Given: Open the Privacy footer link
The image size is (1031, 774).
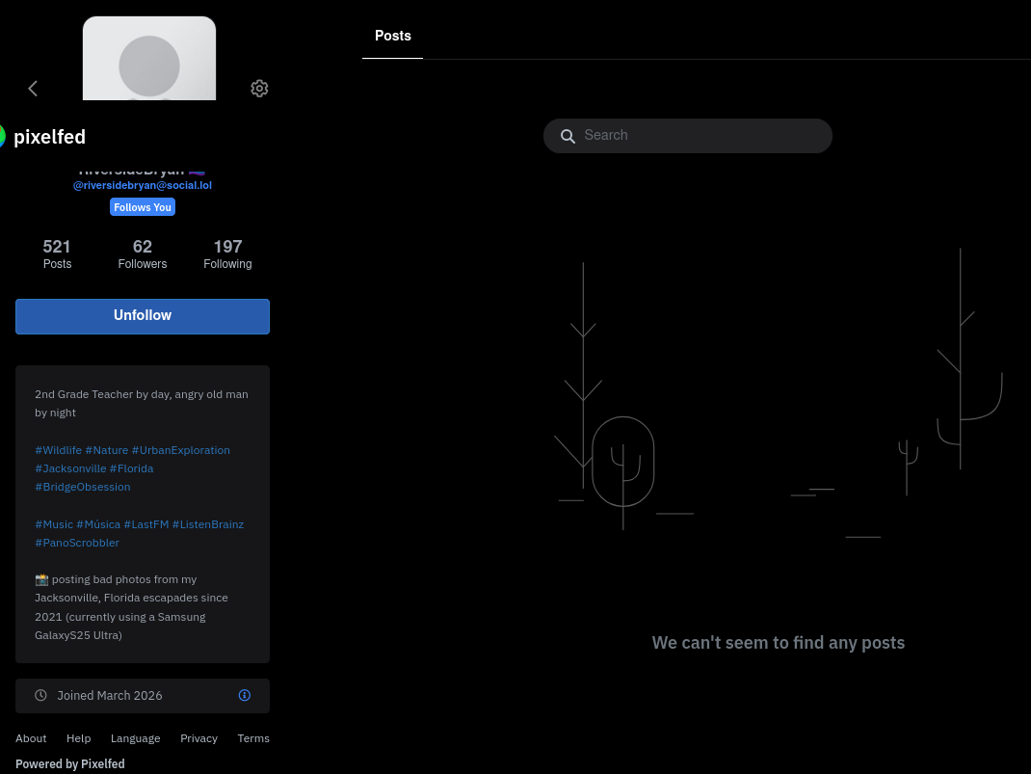Looking at the screenshot, I should coord(198,738).
